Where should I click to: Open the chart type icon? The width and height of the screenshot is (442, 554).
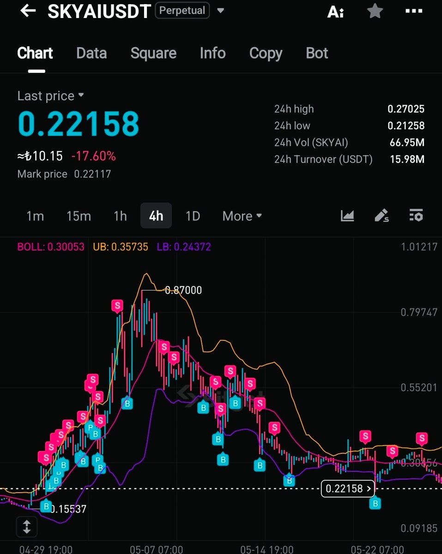(347, 215)
